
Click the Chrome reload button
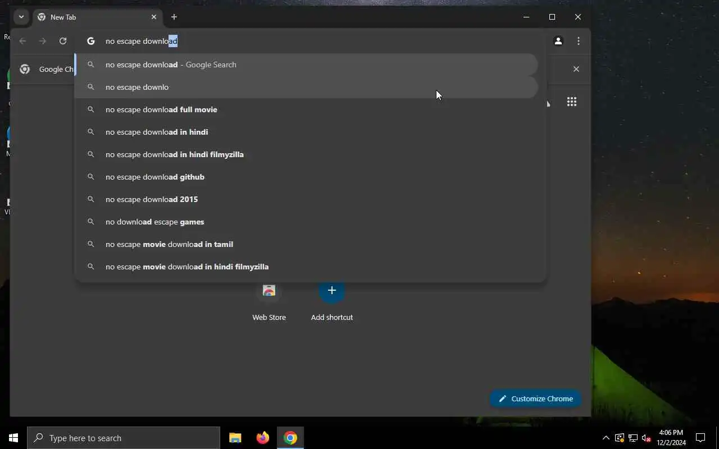(x=63, y=41)
